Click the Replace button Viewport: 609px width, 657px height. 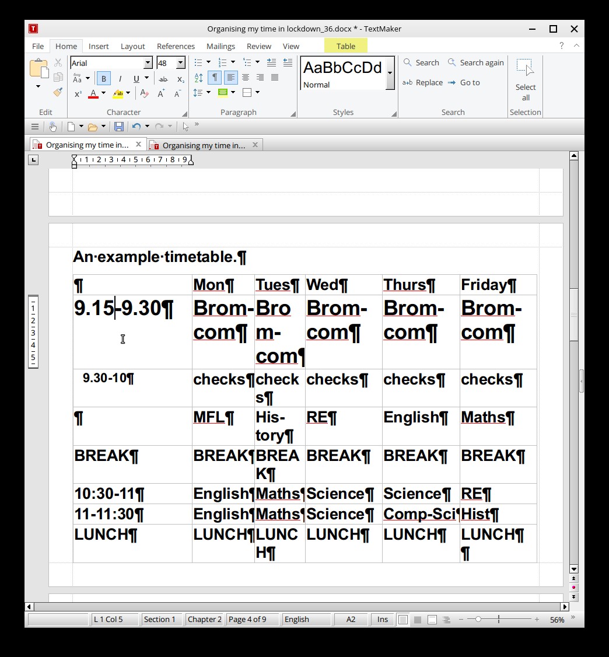pyautogui.click(x=423, y=82)
